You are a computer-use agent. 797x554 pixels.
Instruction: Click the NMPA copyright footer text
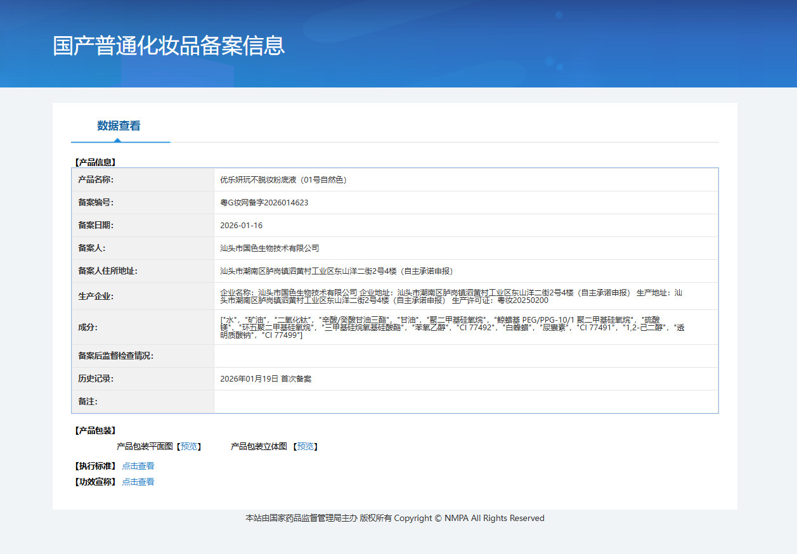point(395,519)
